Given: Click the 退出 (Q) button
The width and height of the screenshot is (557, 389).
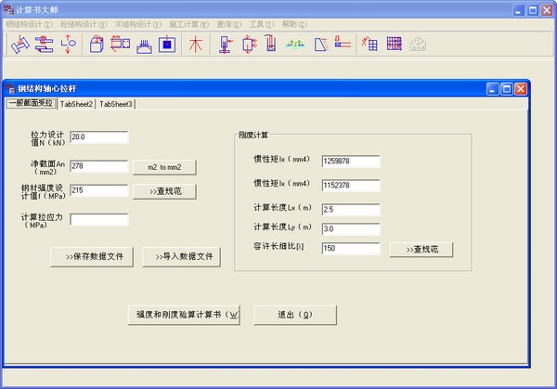Looking at the screenshot, I should [x=295, y=315].
